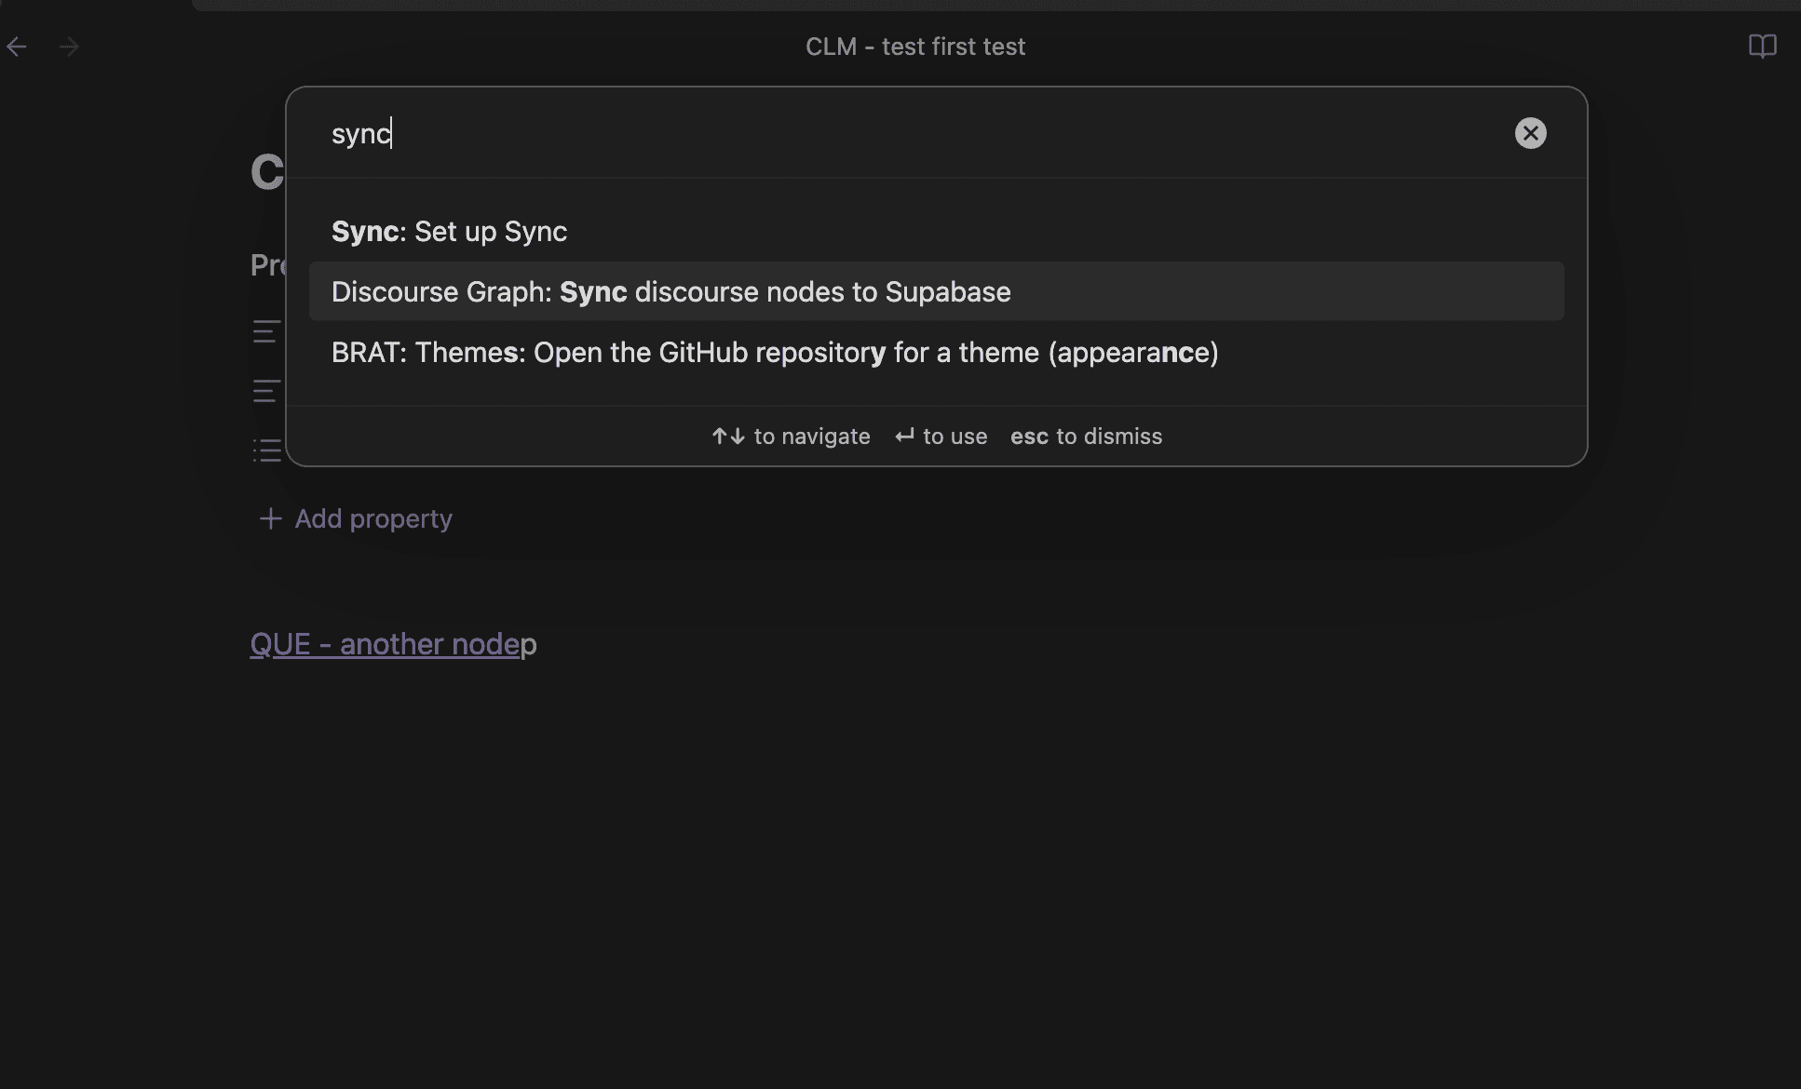Click the partially hidden note heading 'C'
Viewport: 1801px width, 1089px height.
266,172
